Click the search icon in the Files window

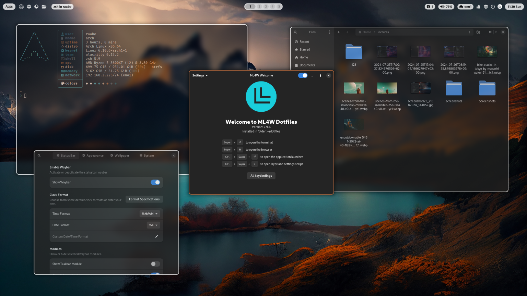pos(295,32)
